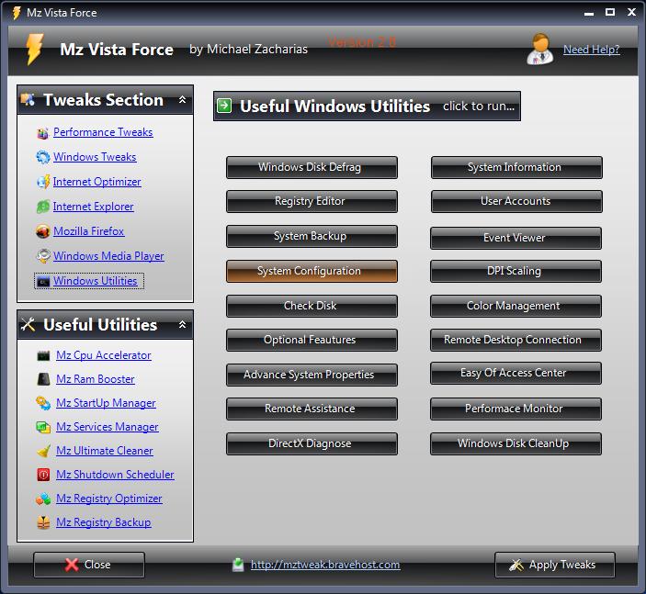Click the Mozilla Firefox icon in Tweaks
Image resolution: width=646 pixels, height=594 pixels.
point(42,231)
